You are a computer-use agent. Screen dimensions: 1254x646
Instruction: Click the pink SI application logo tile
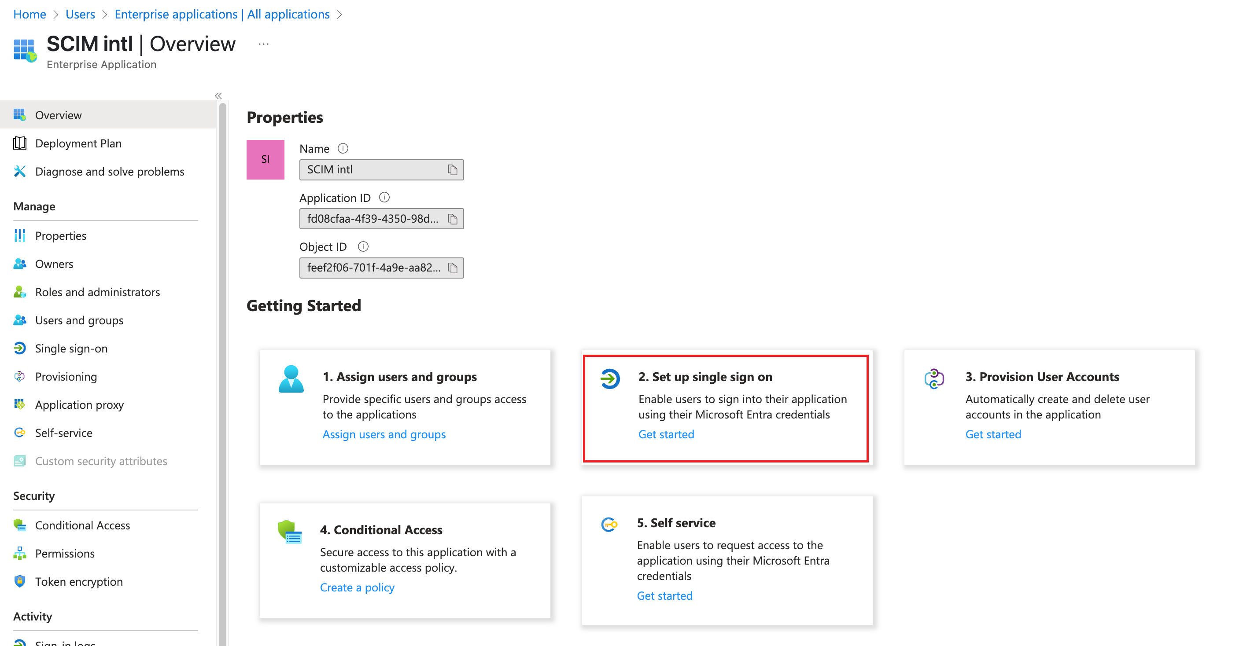coord(266,160)
